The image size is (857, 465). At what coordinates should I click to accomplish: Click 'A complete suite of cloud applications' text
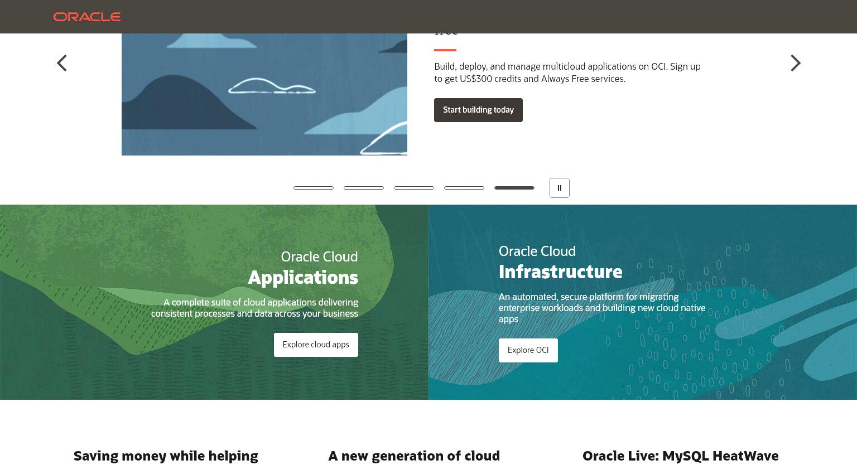[x=254, y=308]
